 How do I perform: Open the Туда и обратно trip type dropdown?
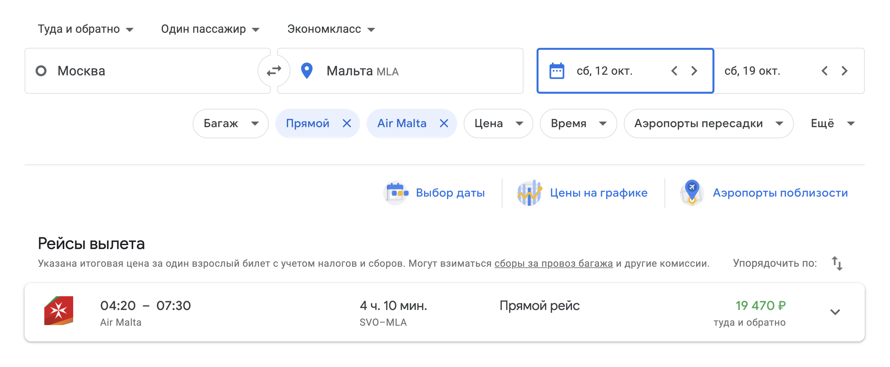click(85, 29)
